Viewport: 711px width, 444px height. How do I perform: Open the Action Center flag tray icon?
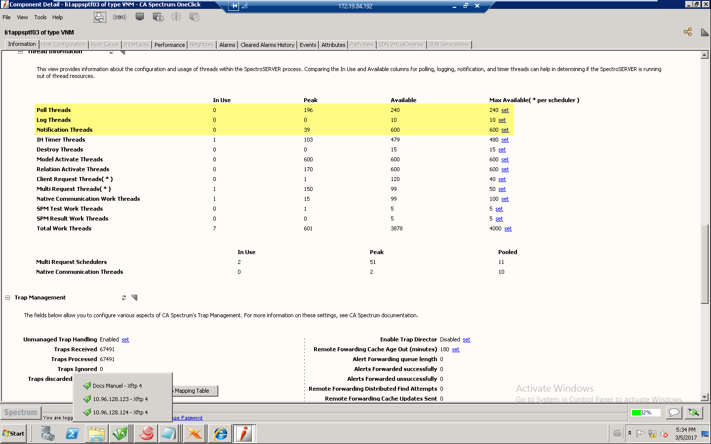point(640,434)
